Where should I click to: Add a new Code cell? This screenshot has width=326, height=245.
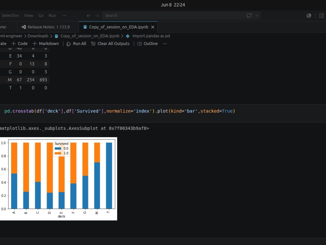coord(20,44)
